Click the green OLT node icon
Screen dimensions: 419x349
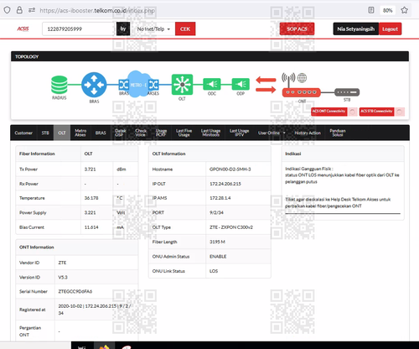pyautogui.click(x=182, y=84)
